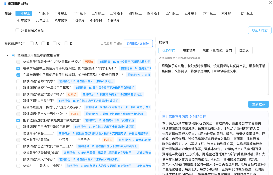Filter pretest score by C
273x175 pixels.
55,43
